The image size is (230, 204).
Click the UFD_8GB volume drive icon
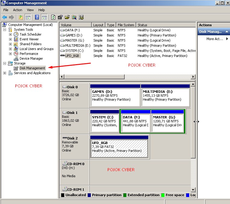pos(62,56)
